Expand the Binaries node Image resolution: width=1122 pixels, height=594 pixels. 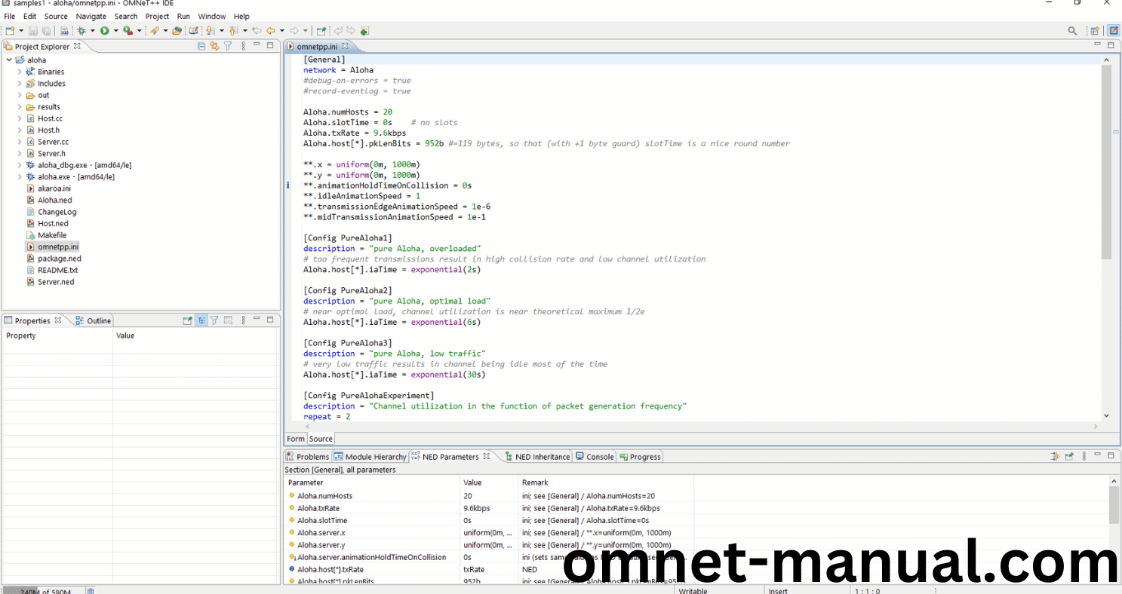pos(20,72)
